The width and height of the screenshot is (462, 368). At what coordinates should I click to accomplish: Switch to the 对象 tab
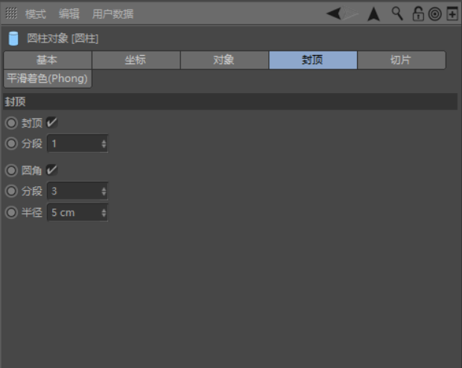[224, 60]
